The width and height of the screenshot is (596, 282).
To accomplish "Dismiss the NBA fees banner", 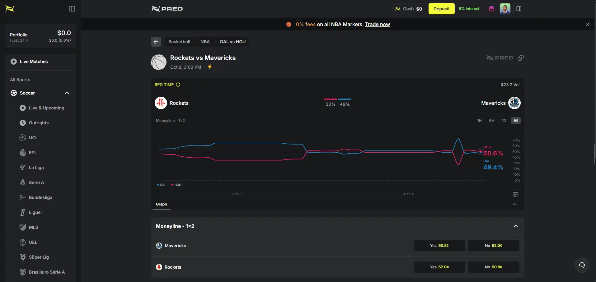I will click(587, 24).
